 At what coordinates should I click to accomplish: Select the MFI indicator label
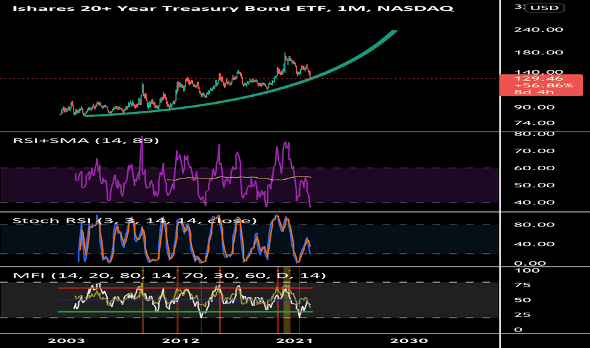(169, 275)
